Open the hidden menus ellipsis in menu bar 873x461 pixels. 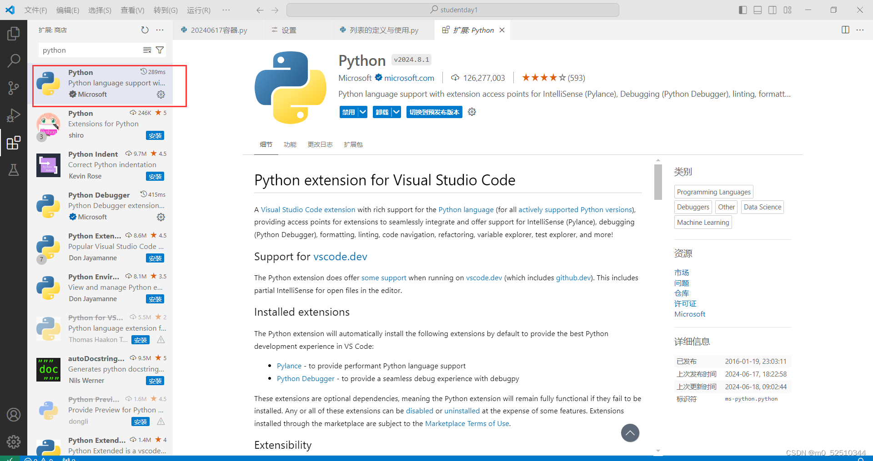click(226, 10)
